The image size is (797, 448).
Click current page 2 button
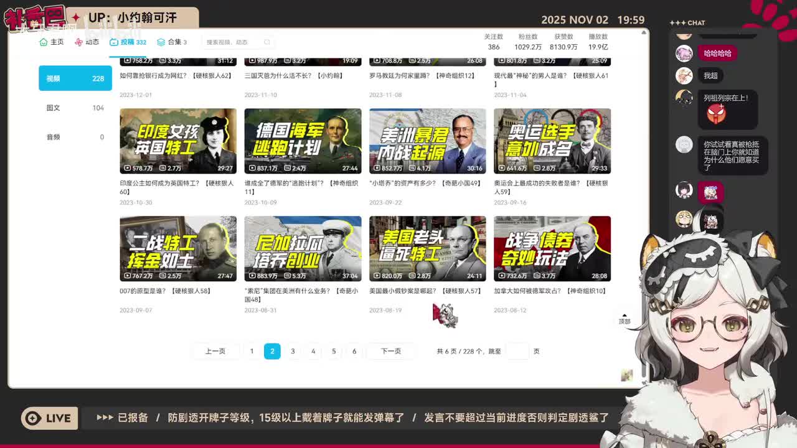(x=272, y=352)
